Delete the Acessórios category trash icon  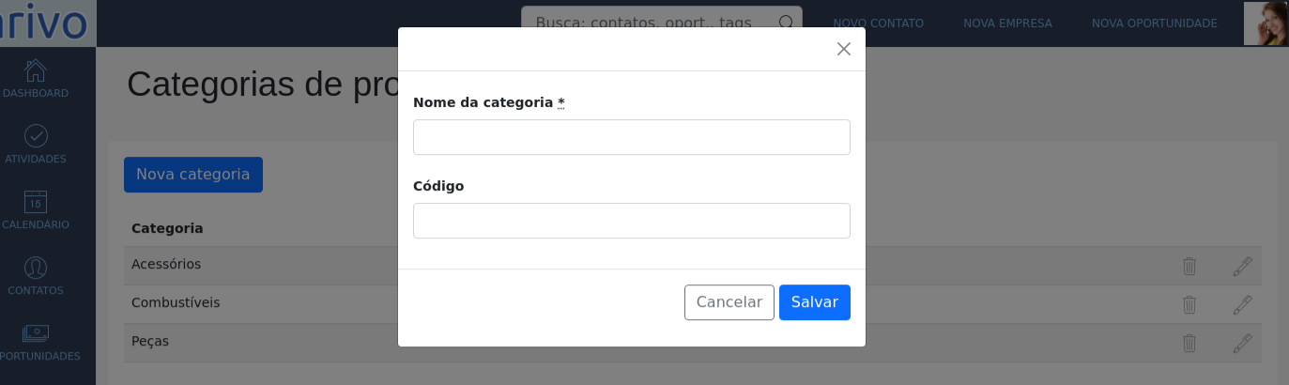tap(1189, 266)
